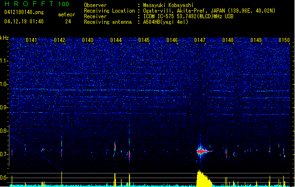Click the 0148 time marker
The height and width of the screenshot is (187, 295).
[228, 40]
